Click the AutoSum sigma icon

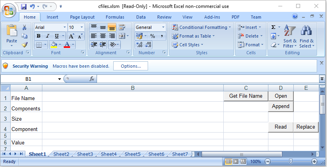coord(273,27)
